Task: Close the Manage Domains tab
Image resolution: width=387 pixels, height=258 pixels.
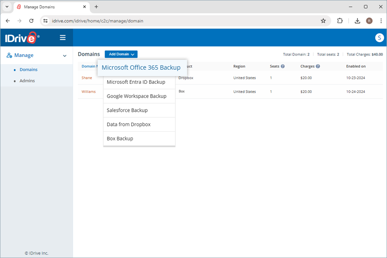Action: tap(84, 7)
